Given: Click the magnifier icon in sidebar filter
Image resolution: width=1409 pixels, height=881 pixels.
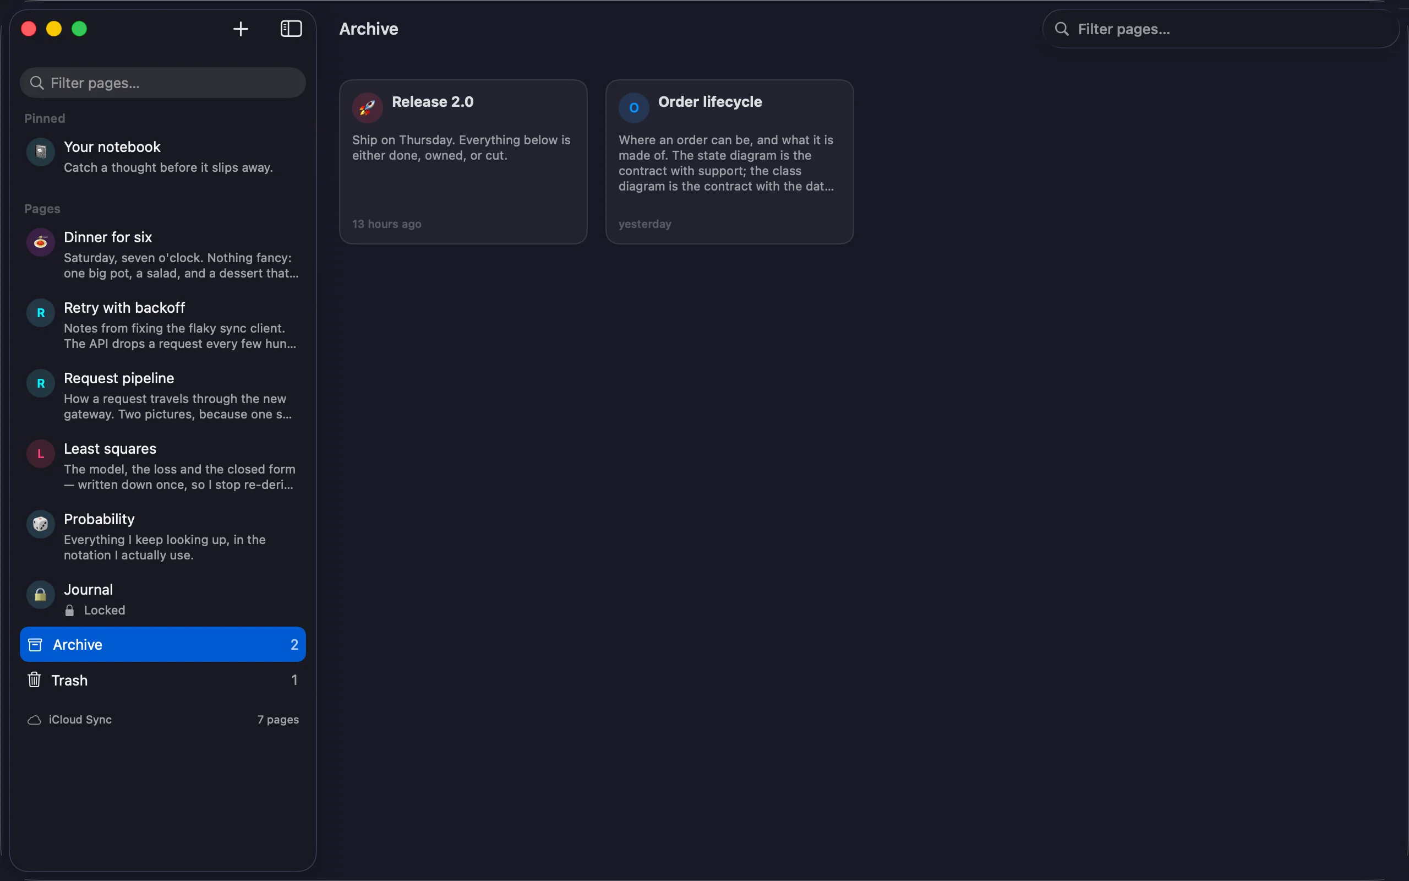Looking at the screenshot, I should [37, 83].
